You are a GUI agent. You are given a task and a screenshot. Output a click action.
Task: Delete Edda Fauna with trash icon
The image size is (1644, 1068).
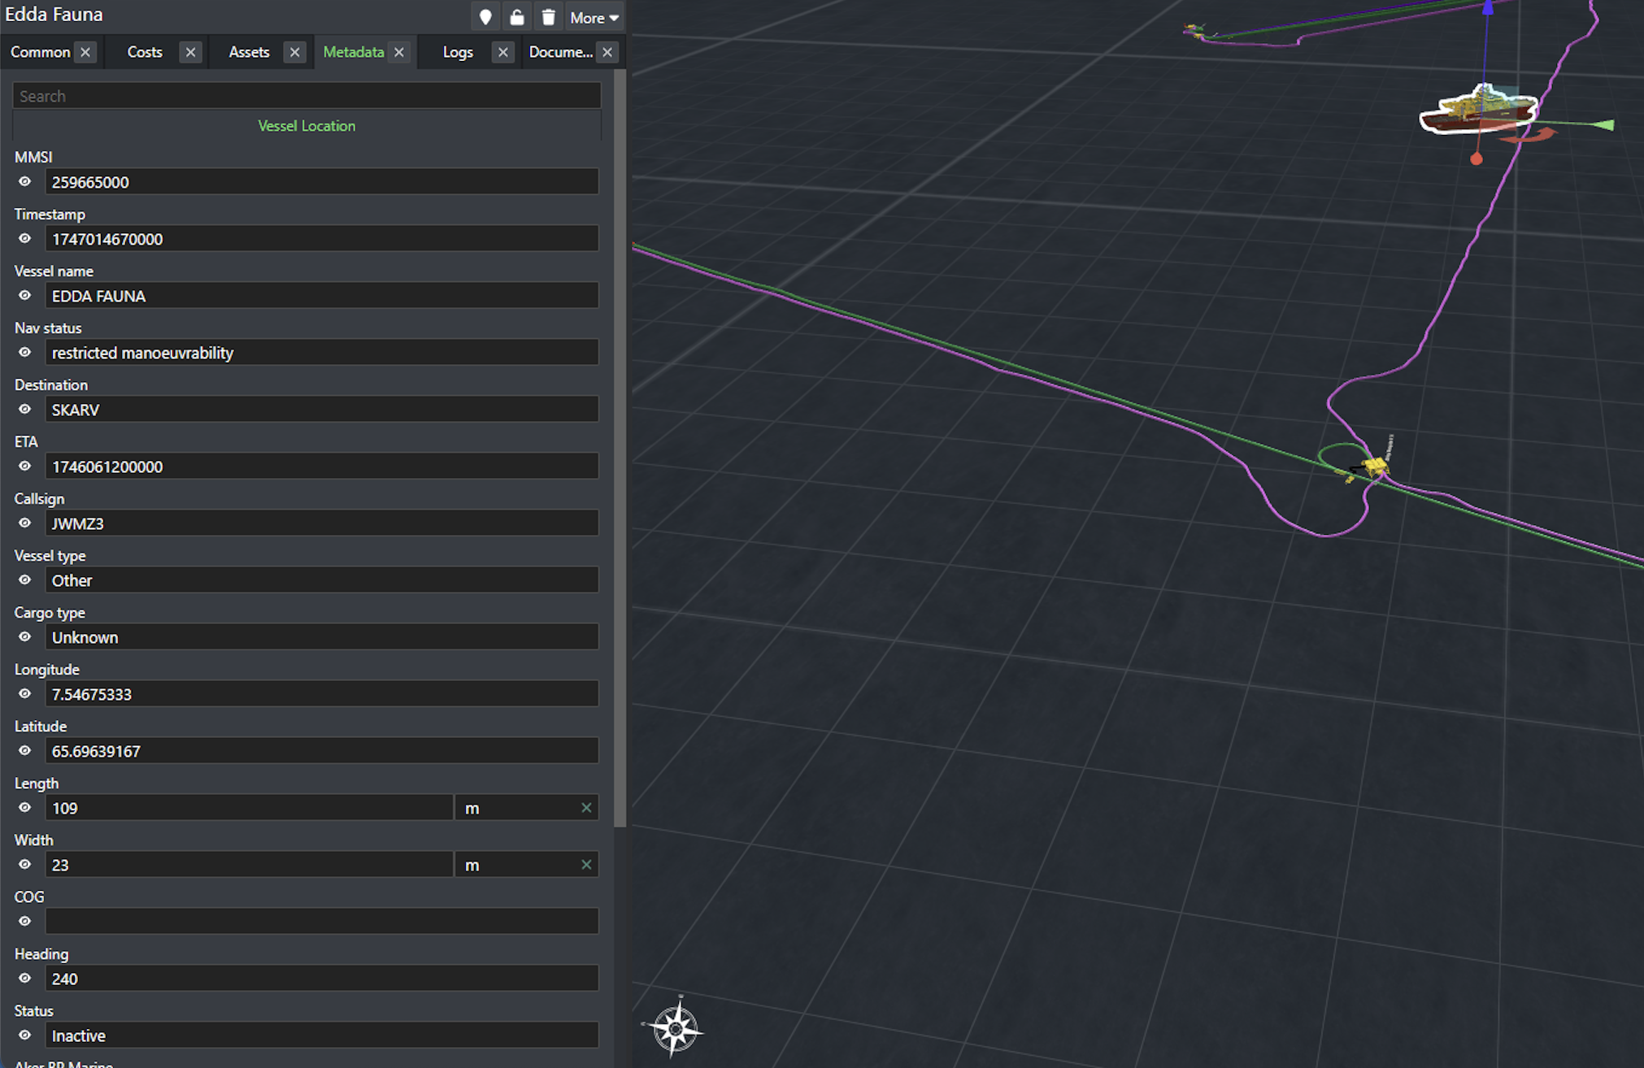(549, 17)
